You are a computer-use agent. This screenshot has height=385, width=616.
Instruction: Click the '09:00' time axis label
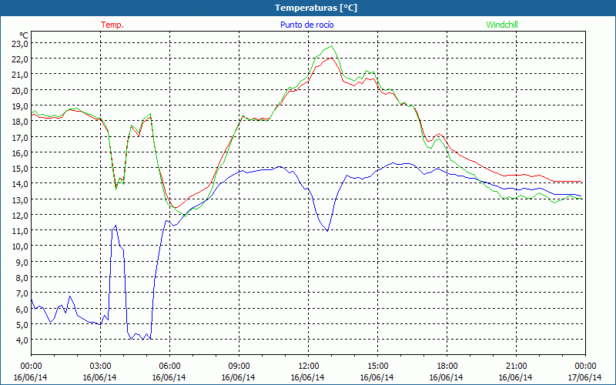coord(239,367)
